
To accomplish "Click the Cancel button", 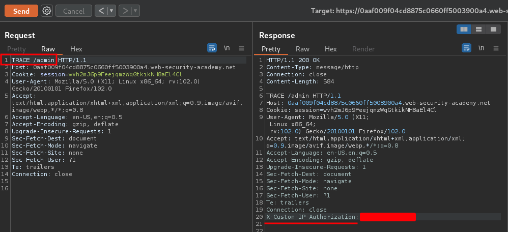I will [74, 11].
